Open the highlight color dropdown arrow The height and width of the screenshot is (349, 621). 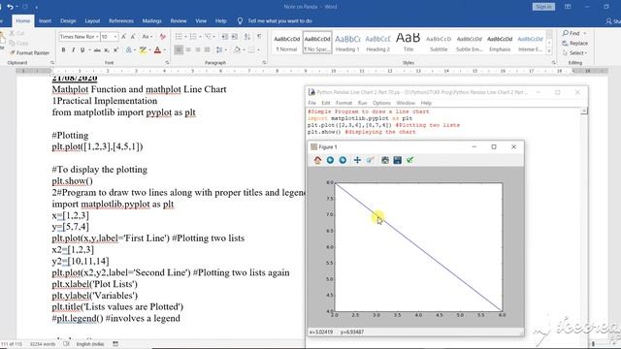click(x=149, y=49)
